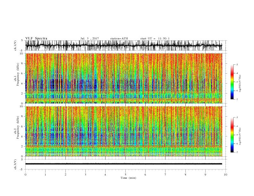This screenshot has width=254, height=196.
Task: Click the "6" kHz tick on ch.2 axis
Action: (x=22, y=127)
